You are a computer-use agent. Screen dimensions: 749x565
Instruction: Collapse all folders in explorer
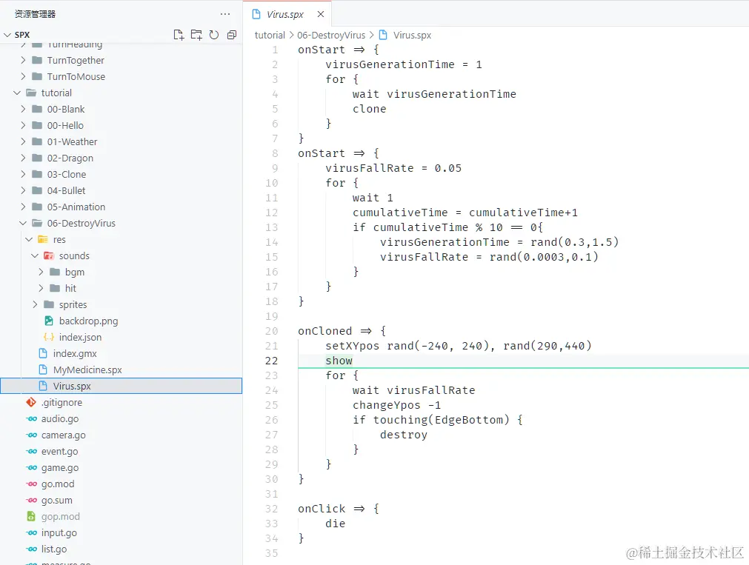pyautogui.click(x=232, y=35)
